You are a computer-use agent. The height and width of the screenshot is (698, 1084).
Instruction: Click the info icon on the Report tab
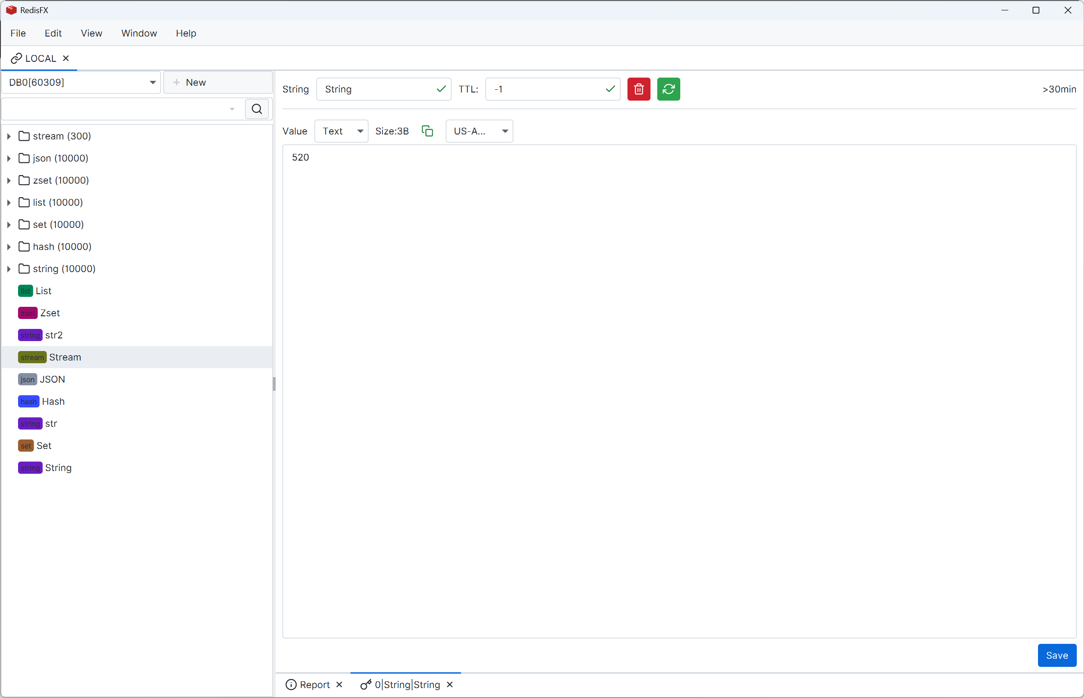pos(292,684)
